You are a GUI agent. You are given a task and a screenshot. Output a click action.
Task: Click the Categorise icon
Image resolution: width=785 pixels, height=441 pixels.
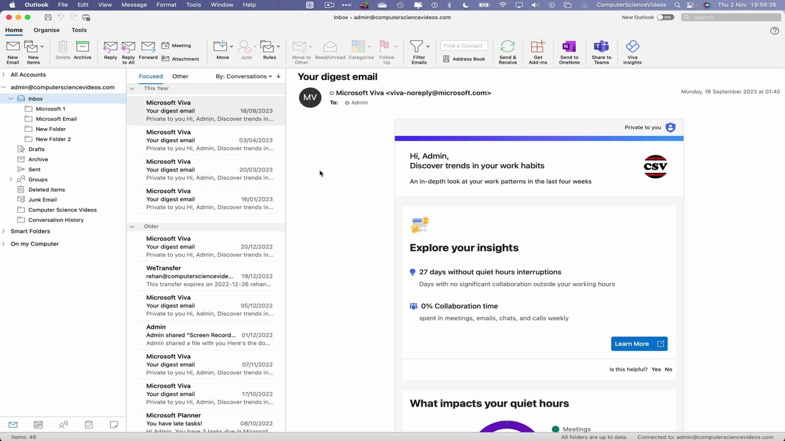click(358, 47)
